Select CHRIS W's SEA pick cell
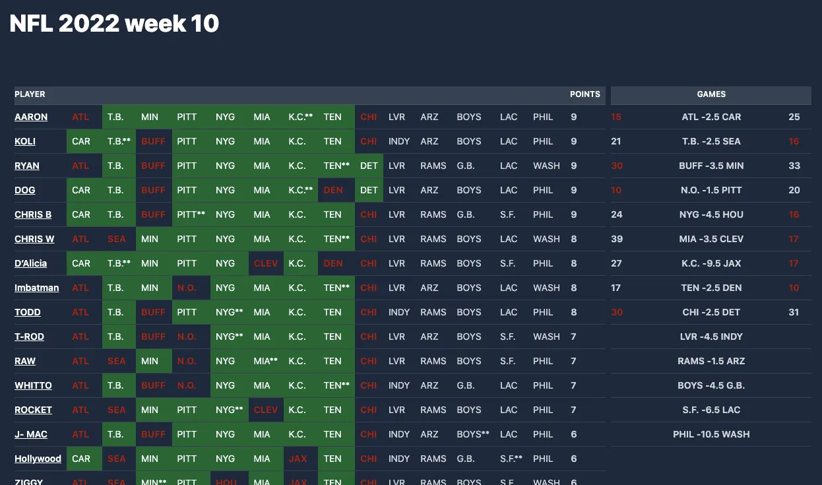This screenshot has height=485, width=822. 117,239
